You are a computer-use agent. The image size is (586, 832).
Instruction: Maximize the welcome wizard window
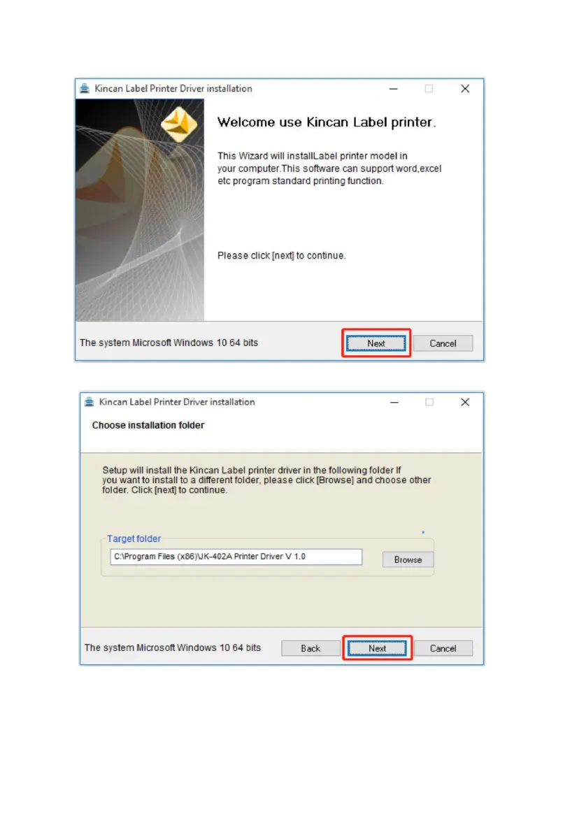429,89
